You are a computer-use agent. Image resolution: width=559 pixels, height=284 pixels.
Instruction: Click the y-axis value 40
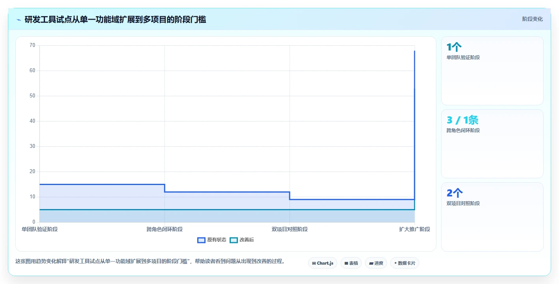[x=32, y=121]
